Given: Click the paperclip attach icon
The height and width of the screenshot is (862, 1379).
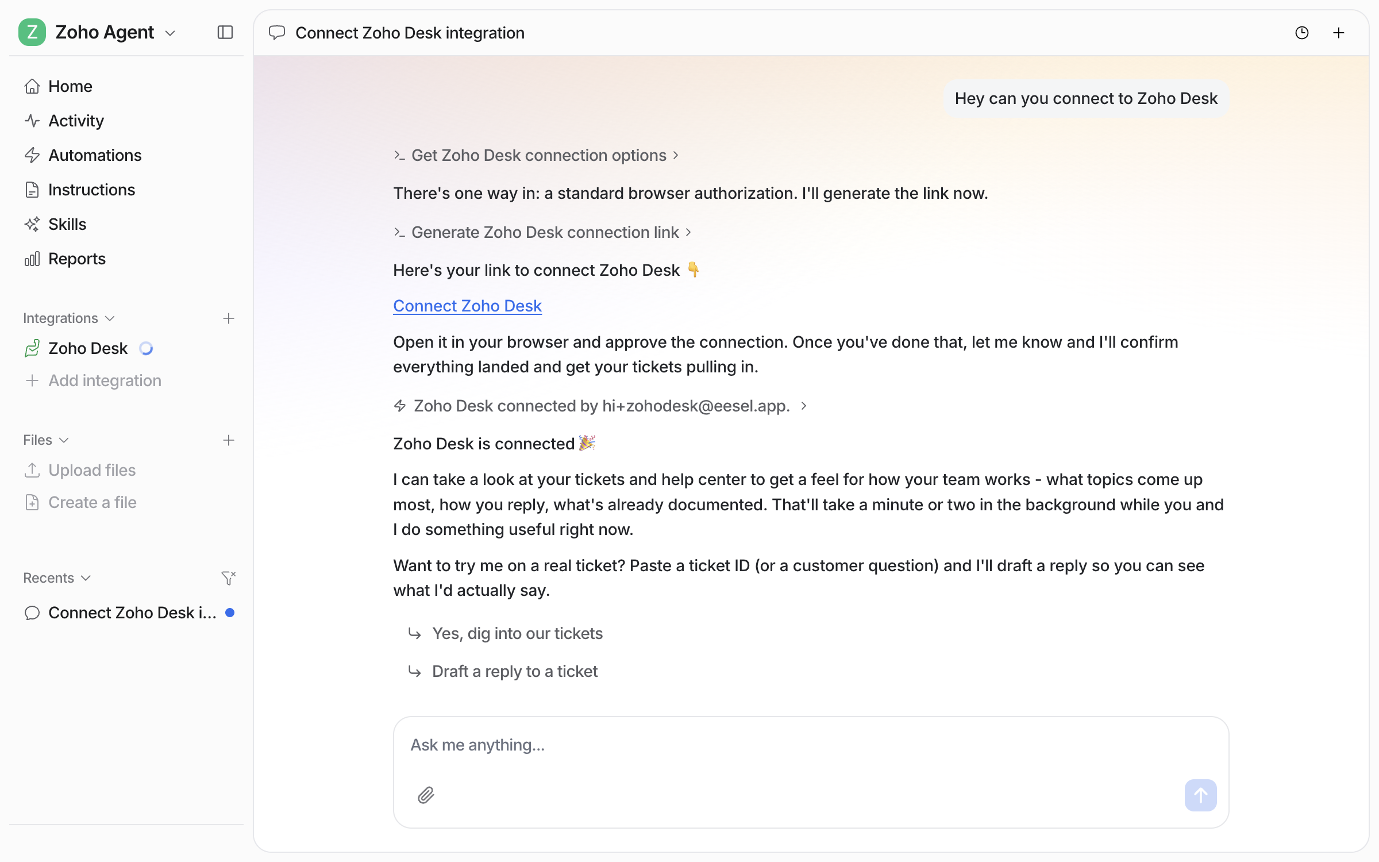Looking at the screenshot, I should pyautogui.click(x=426, y=795).
